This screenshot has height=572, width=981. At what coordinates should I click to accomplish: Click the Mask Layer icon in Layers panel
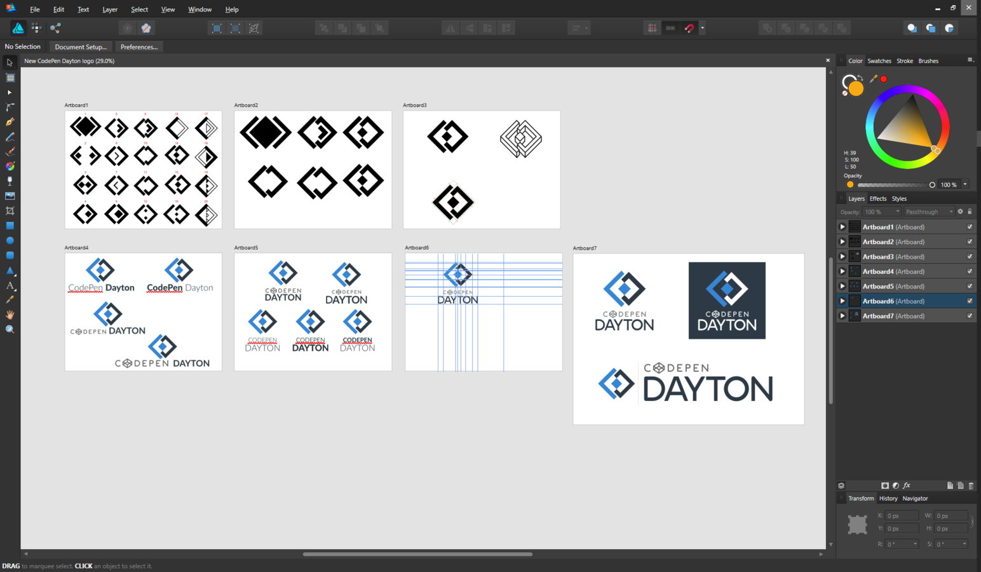(x=884, y=486)
